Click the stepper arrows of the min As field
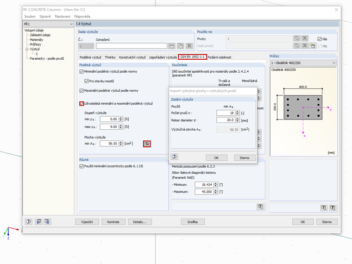Viewport: 352px width, 264px height. [121, 143]
